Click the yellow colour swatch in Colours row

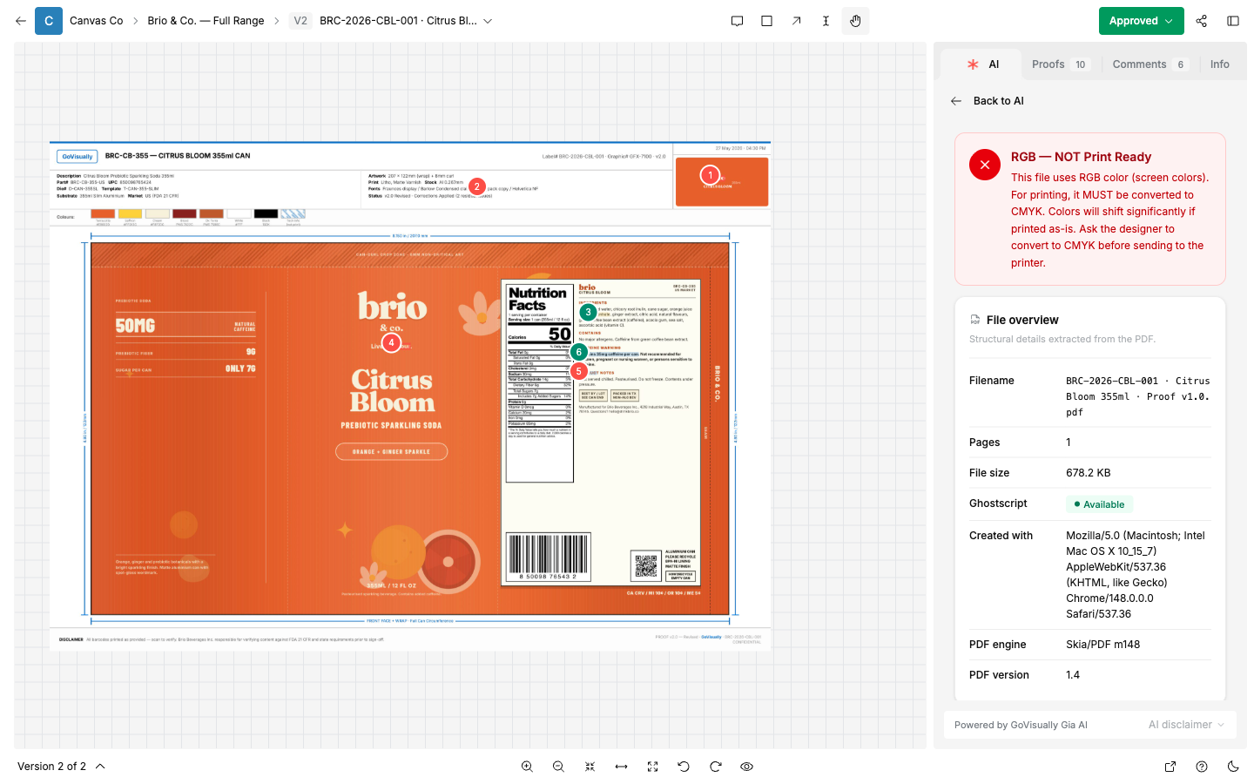click(x=130, y=213)
